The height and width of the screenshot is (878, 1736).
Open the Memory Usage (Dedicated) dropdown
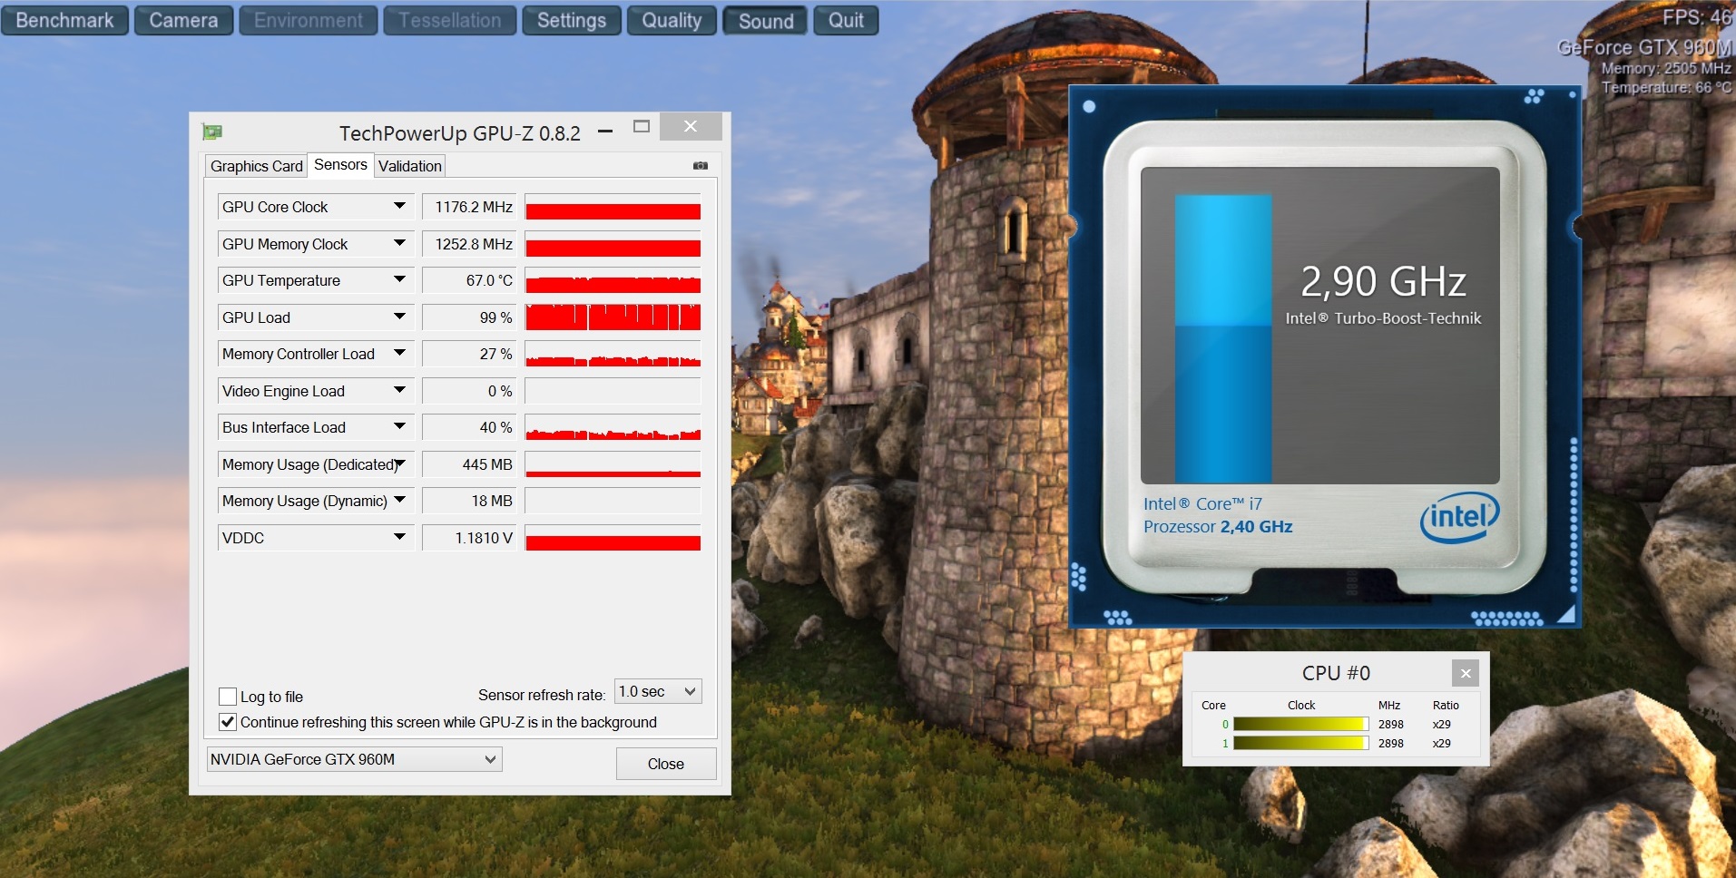399,464
